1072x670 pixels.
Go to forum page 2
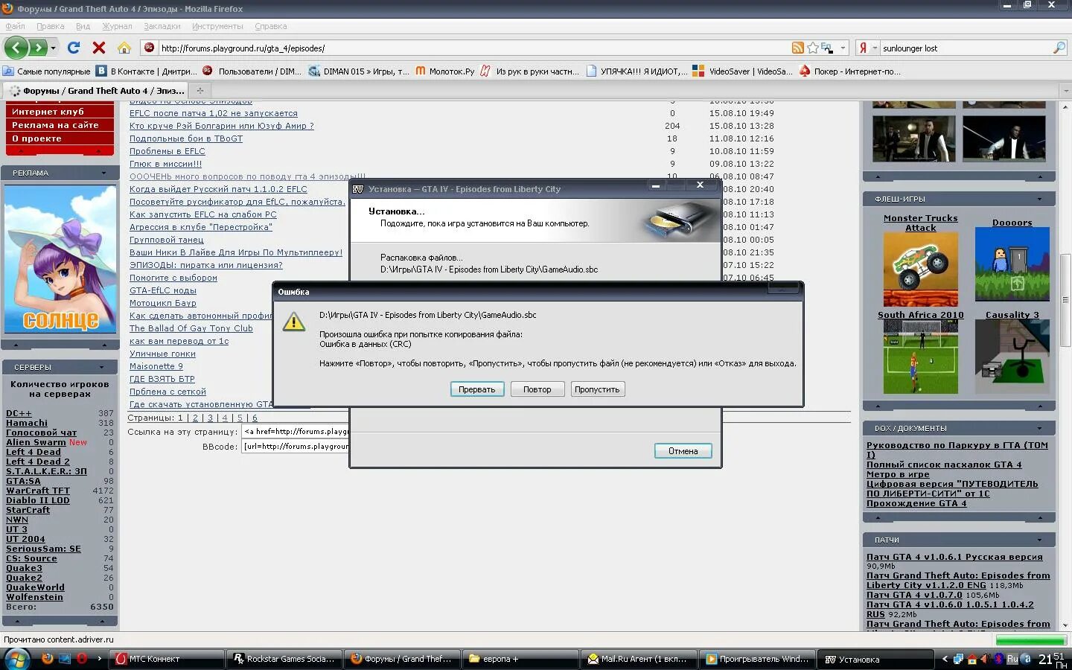pyautogui.click(x=196, y=418)
